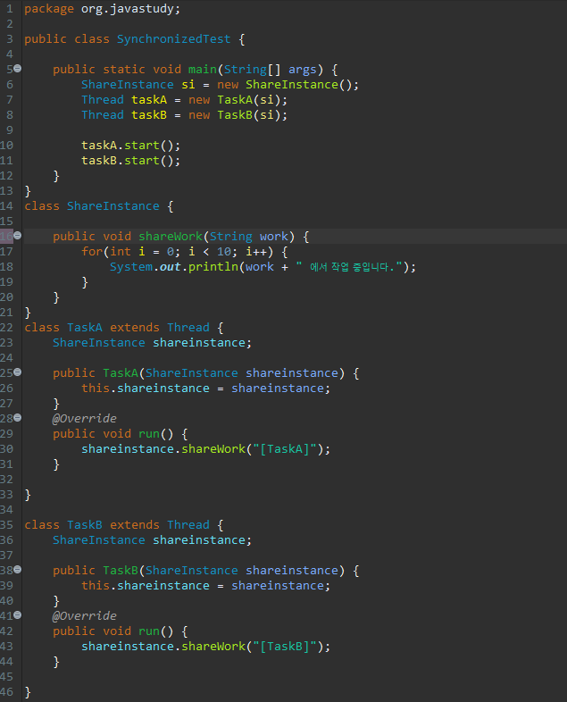The width and height of the screenshot is (567, 702).
Task: Click the "[TaskA]" string literal
Action: click(x=285, y=449)
